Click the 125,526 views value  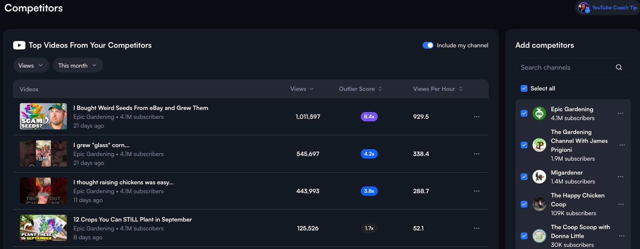point(308,228)
